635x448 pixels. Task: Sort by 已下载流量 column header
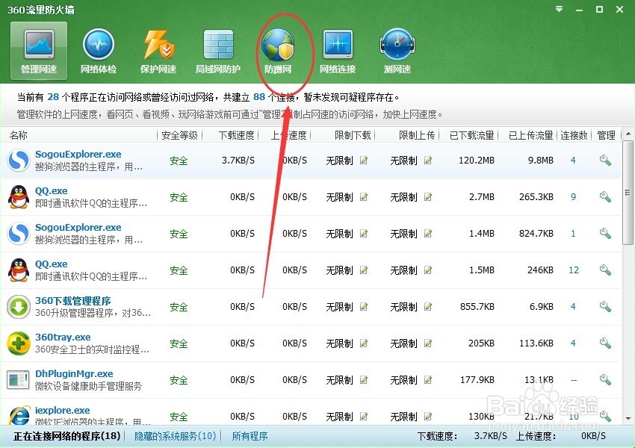click(472, 135)
